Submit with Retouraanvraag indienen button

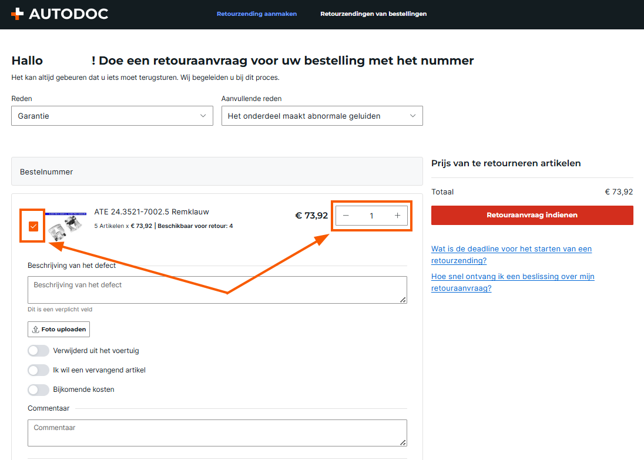click(x=532, y=215)
